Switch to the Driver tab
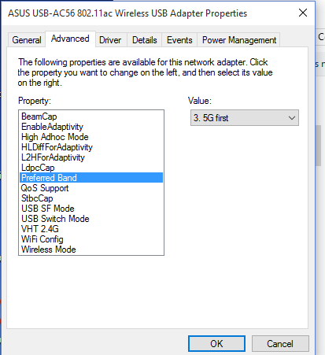325x355 pixels. 110,40
